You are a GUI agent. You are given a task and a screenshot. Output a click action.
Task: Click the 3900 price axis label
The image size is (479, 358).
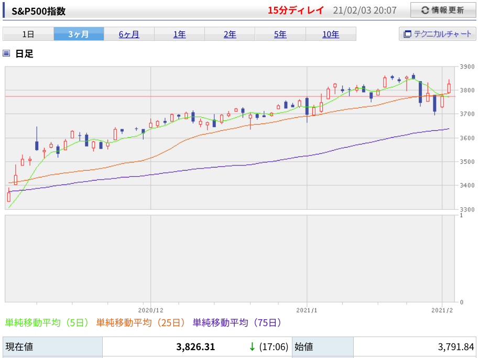pos(467,66)
